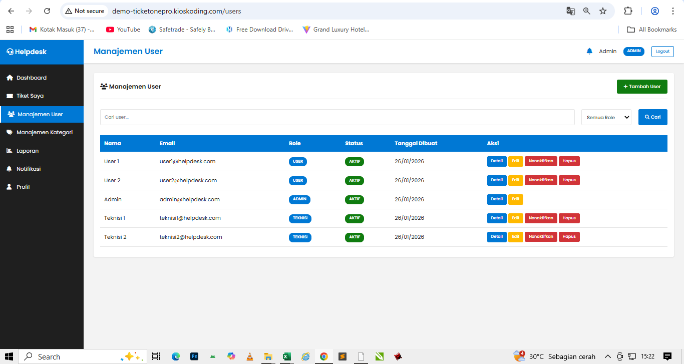
Task: Click Logout in the top right
Action: pos(662,51)
